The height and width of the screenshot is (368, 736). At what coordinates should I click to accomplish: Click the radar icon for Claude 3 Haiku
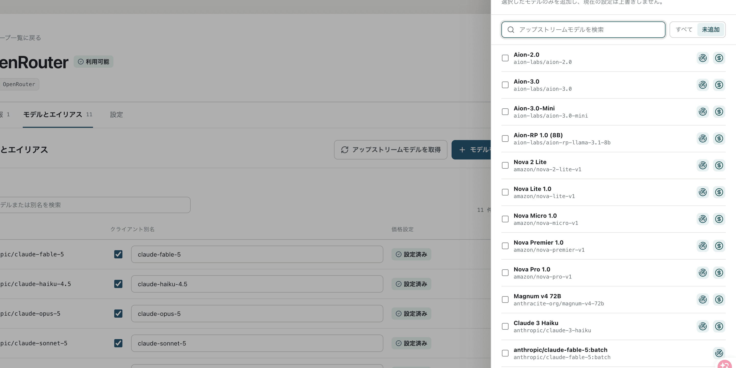tap(703, 327)
